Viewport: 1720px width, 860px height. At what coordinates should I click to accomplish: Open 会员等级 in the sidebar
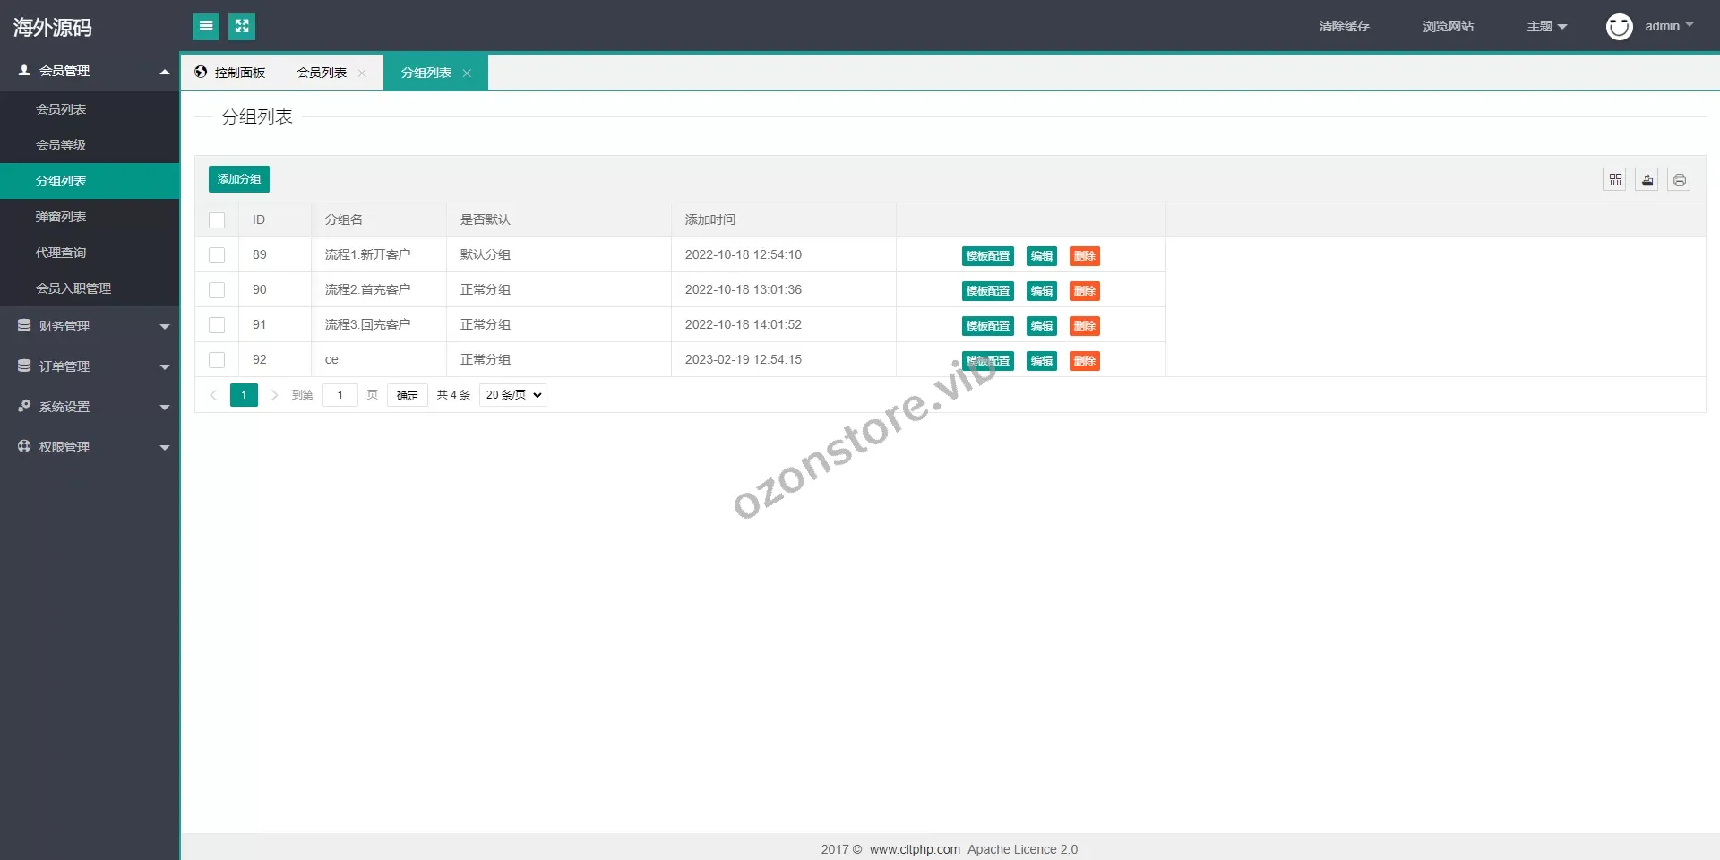pyautogui.click(x=61, y=145)
